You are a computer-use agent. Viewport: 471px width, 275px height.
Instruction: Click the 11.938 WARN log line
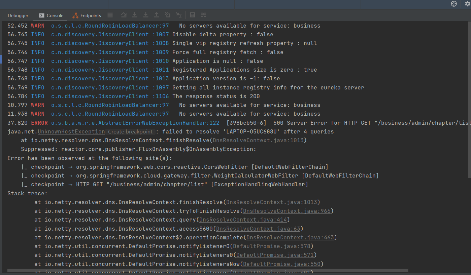(164, 114)
